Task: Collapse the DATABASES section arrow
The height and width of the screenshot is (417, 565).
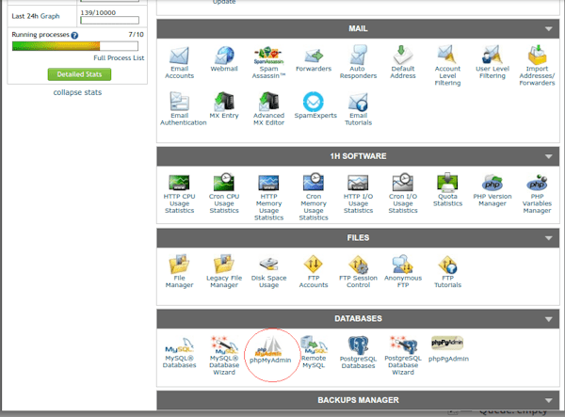Action: click(548, 319)
